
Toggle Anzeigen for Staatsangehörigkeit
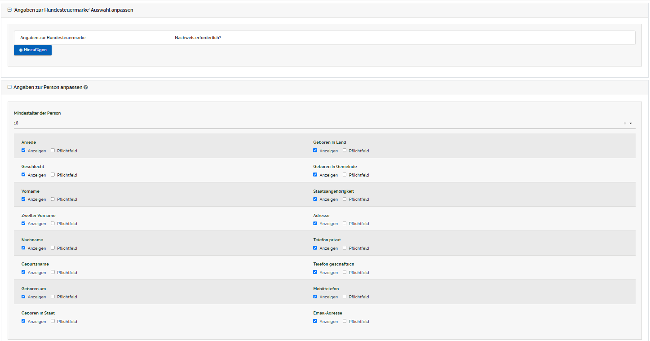tap(315, 199)
